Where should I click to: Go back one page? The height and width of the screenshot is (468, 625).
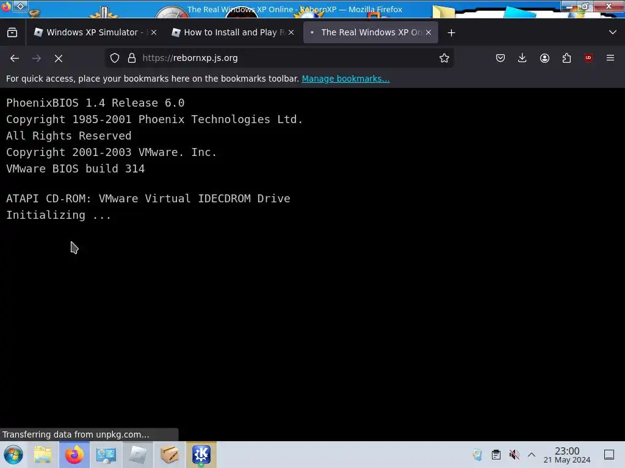[x=15, y=58]
